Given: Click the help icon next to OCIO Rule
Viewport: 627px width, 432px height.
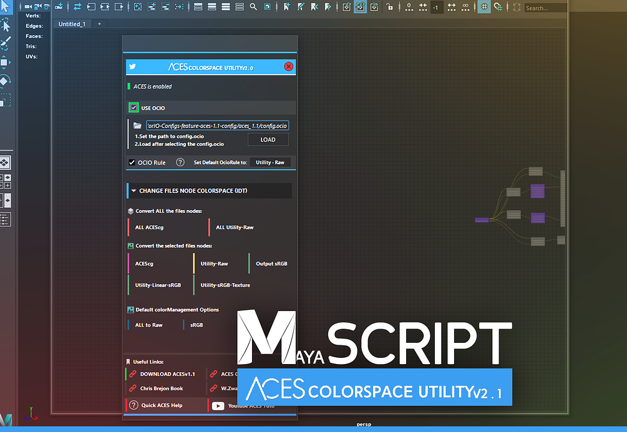Looking at the screenshot, I should coord(180,162).
